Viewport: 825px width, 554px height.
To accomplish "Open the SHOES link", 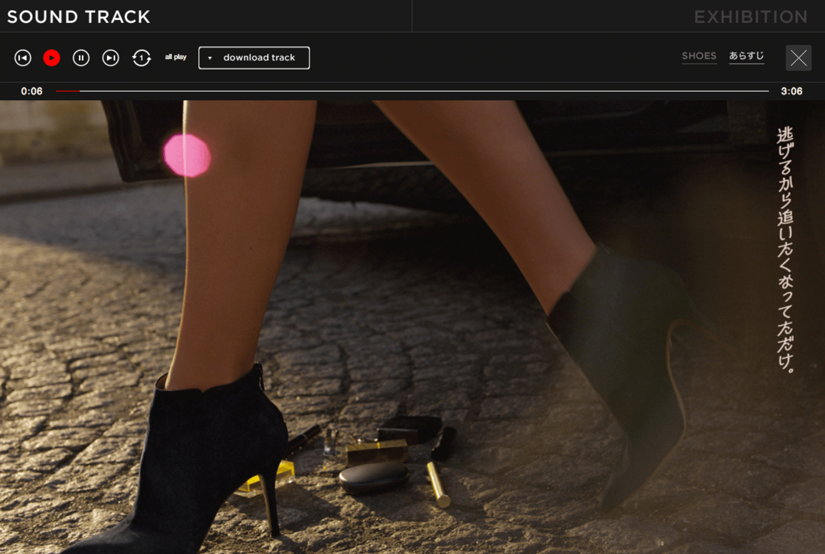I will (x=699, y=56).
